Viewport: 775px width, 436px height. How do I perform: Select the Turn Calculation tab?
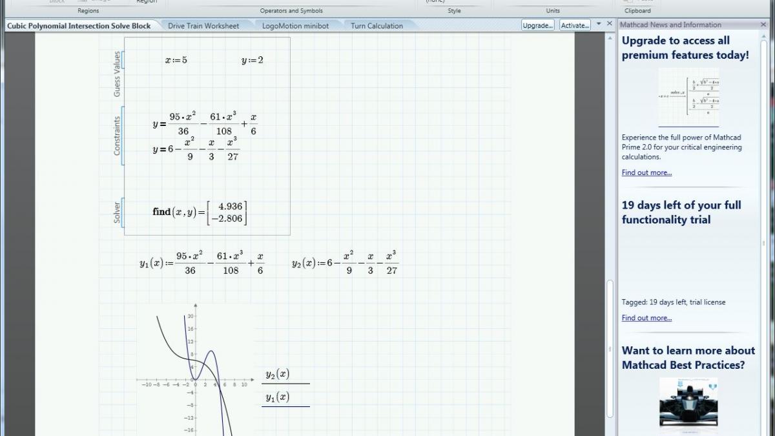[377, 26]
